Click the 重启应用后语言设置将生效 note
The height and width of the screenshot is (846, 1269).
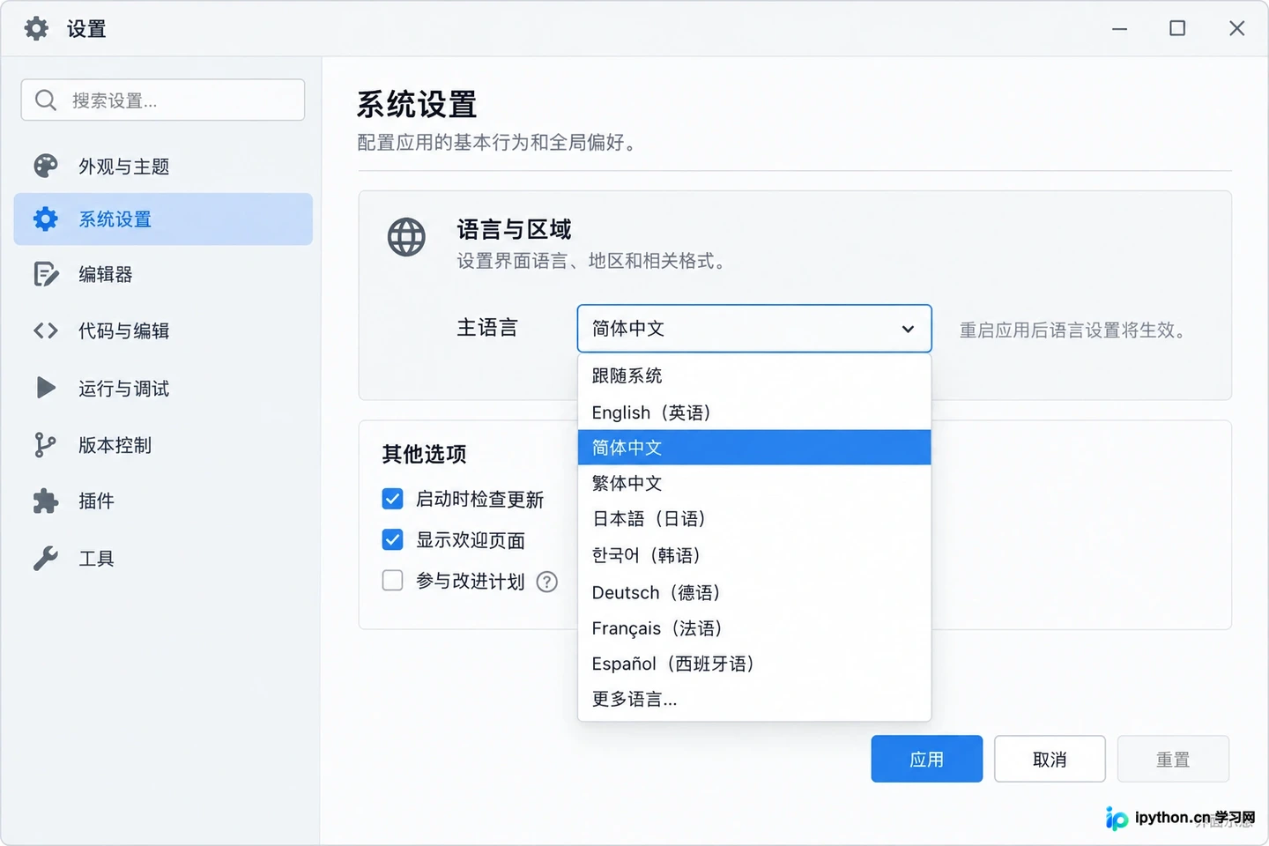(1074, 330)
